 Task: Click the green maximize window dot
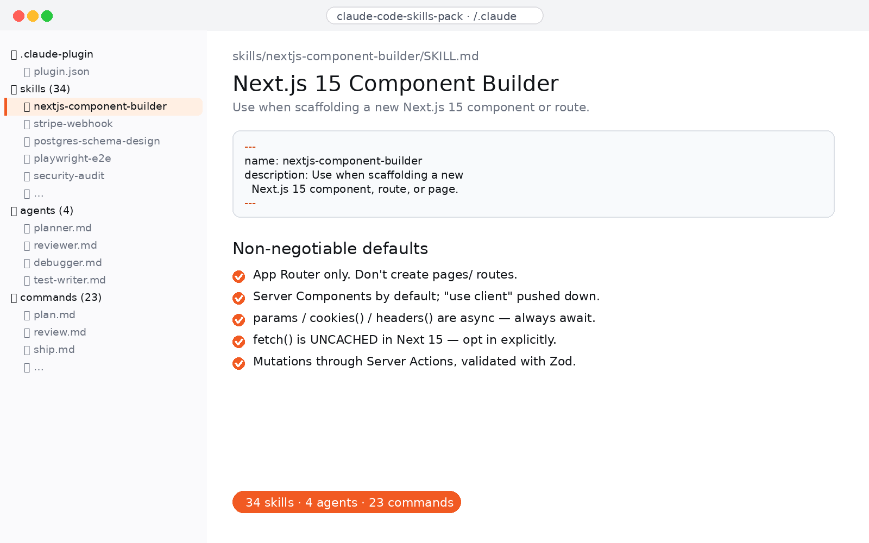click(47, 16)
